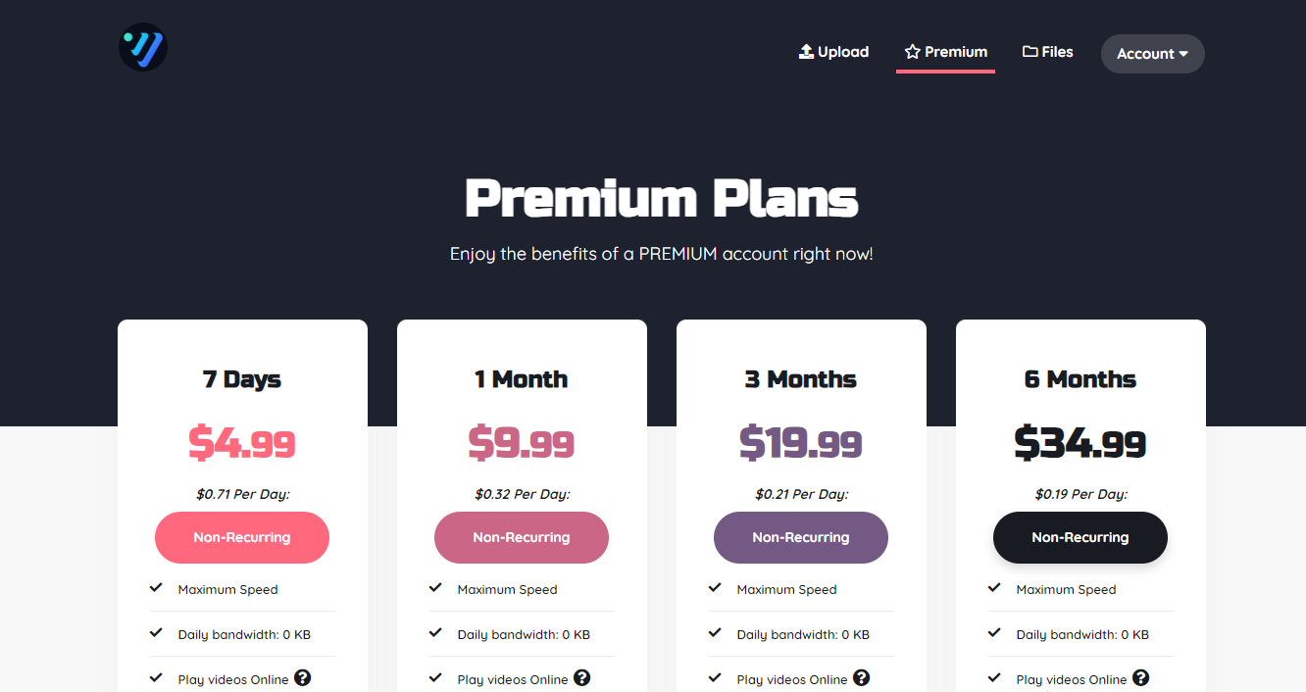Choose the purple Non-Recurring 3 Months button
This screenshot has height=692, width=1306.
[x=801, y=537]
